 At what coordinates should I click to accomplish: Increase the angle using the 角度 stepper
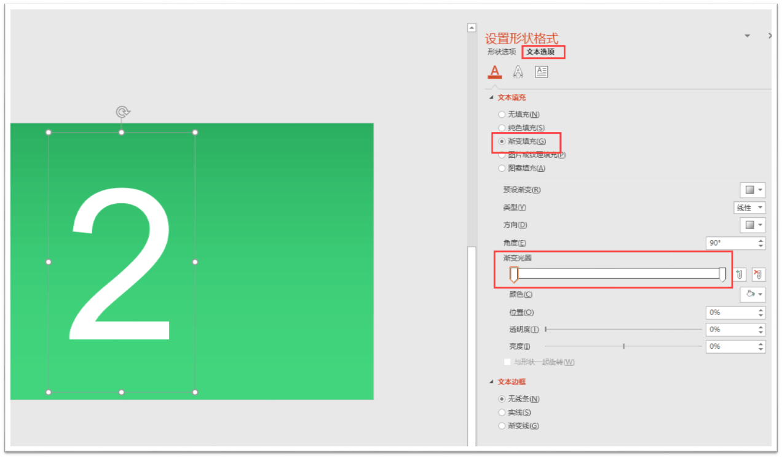tap(761, 239)
